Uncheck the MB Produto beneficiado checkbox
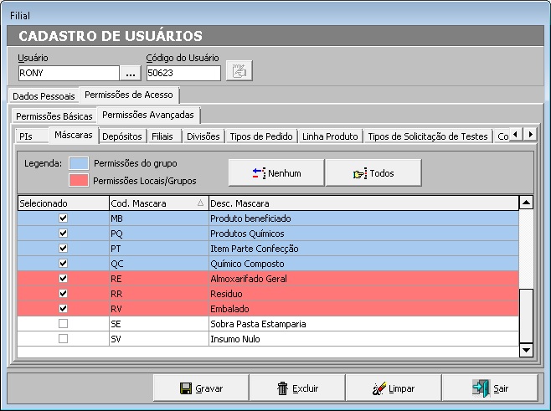The width and height of the screenshot is (551, 411). [63, 218]
